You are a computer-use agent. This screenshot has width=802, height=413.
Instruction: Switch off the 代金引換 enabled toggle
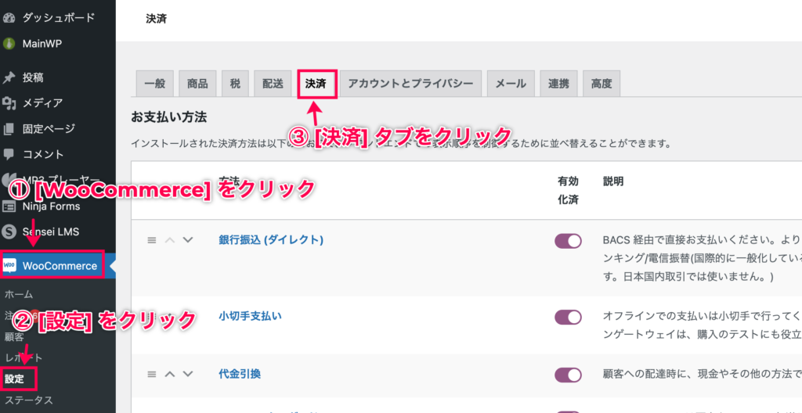coord(569,375)
